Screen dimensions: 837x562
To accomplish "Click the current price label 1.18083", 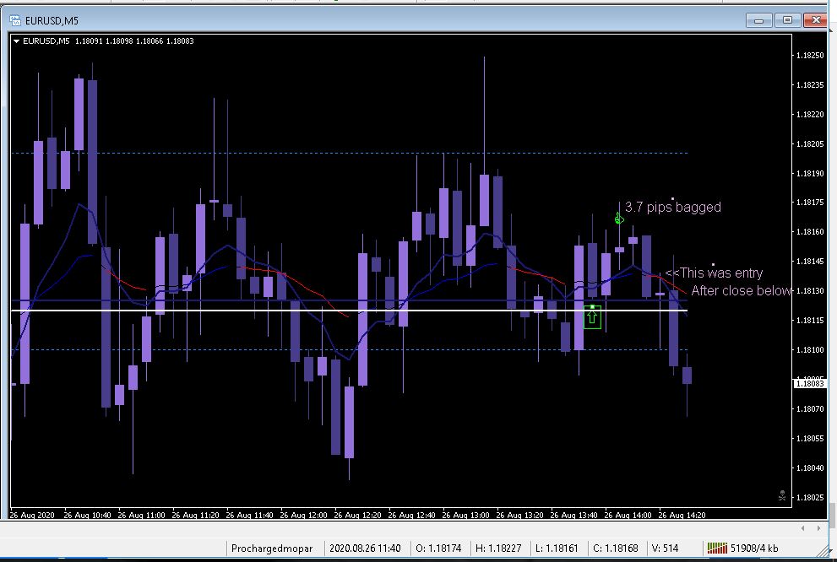I will pyautogui.click(x=810, y=383).
